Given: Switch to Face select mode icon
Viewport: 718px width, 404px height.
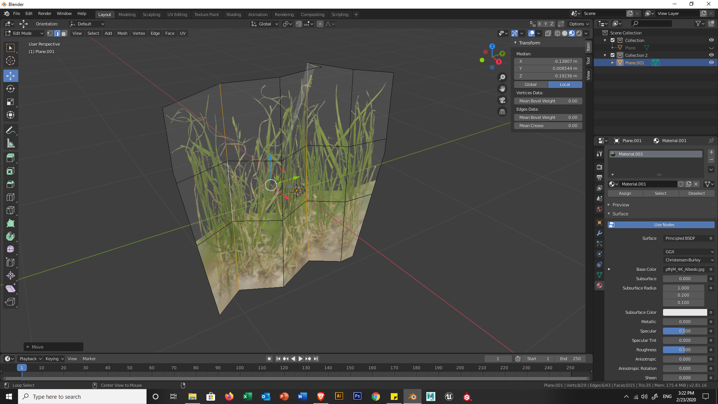Looking at the screenshot, I should [64, 33].
